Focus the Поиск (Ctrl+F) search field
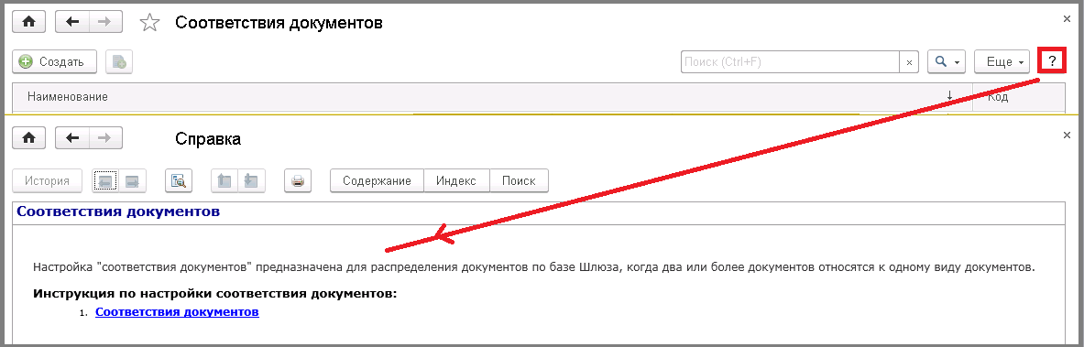The image size is (1084, 347). 790,61
